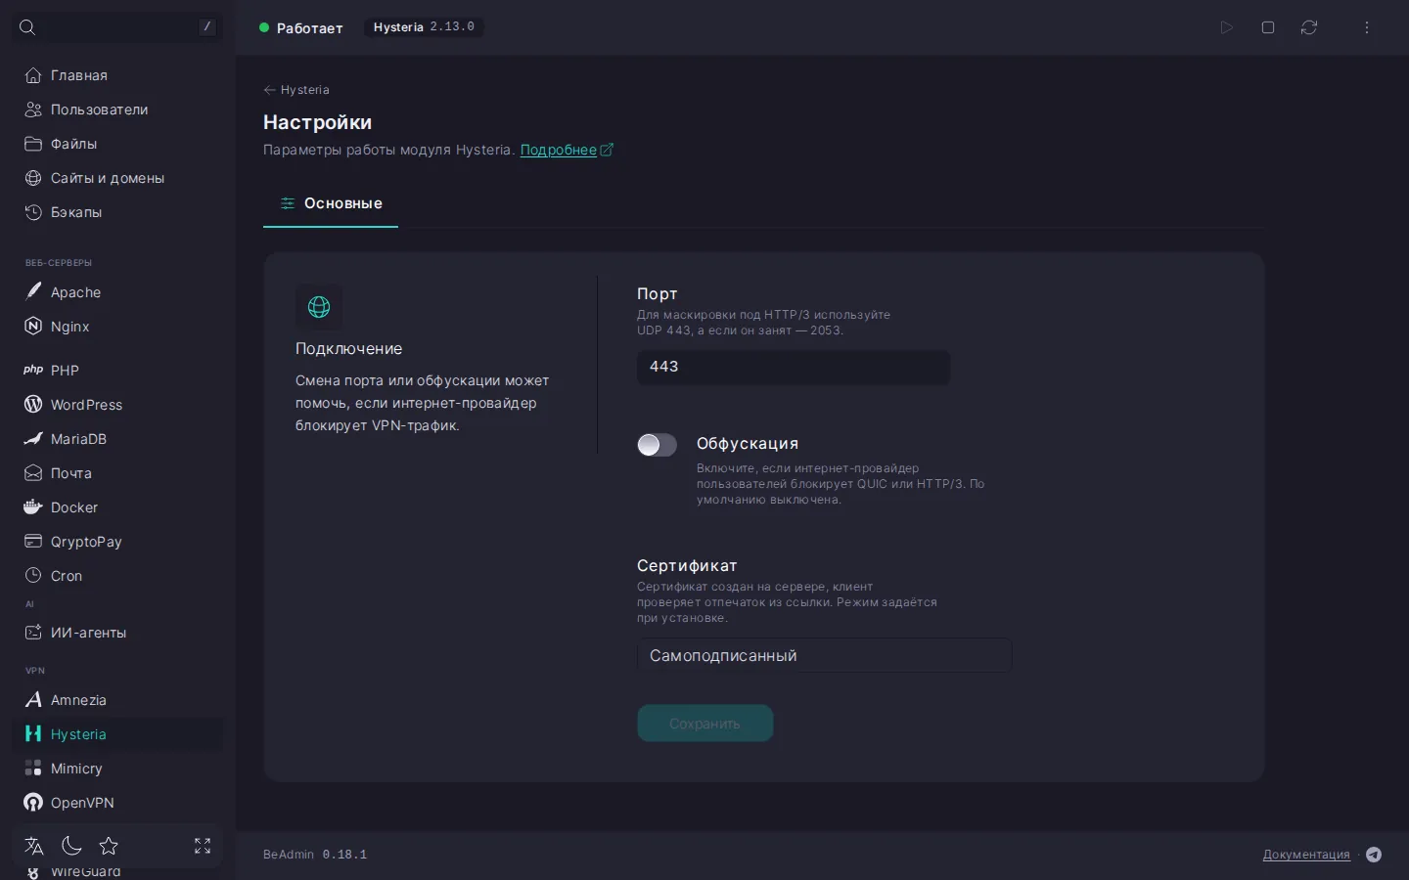Screen dimensions: 1409x880
Task: Click the fullscreen expand icon
Action: pyautogui.click(x=203, y=846)
